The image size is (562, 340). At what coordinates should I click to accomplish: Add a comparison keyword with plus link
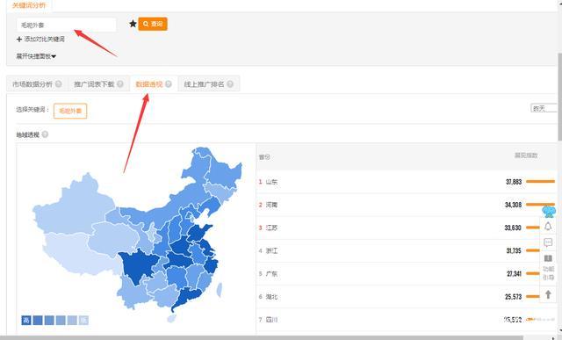click(40, 39)
